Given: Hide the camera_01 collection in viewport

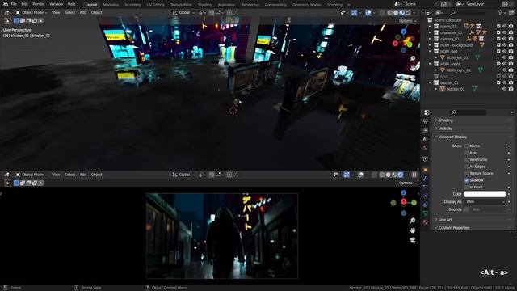Looking at the screenshot, I should [504, 39].
